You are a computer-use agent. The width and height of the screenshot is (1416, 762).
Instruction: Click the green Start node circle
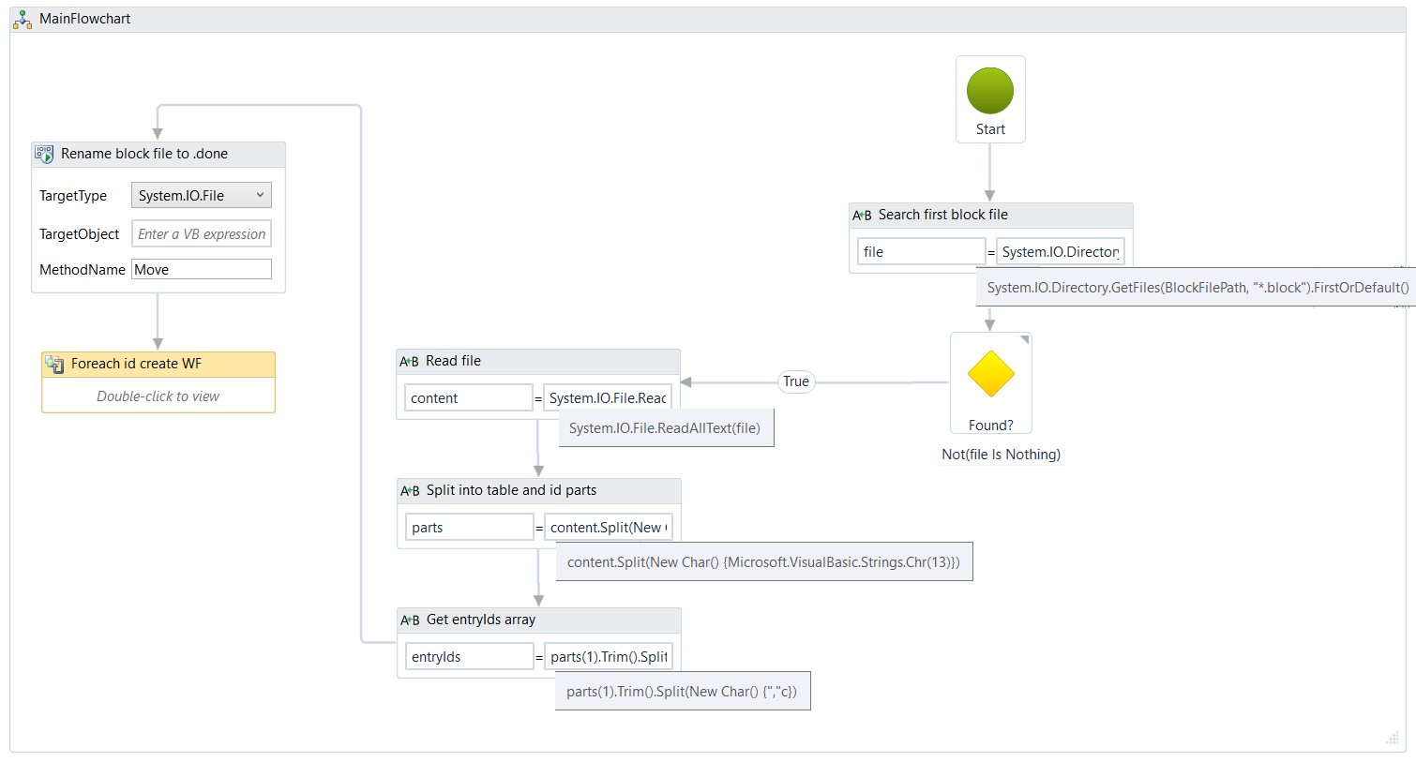tap(990, 91)
